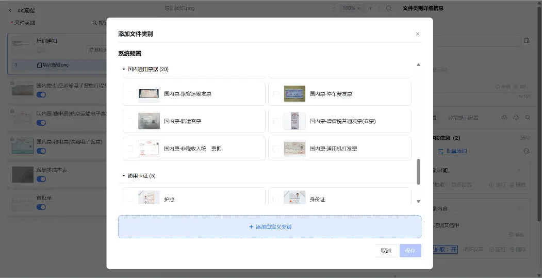This screenshot has height=278, width=542.
Task: Open the 100% zoom level dropdown
Action: (352, 8)
